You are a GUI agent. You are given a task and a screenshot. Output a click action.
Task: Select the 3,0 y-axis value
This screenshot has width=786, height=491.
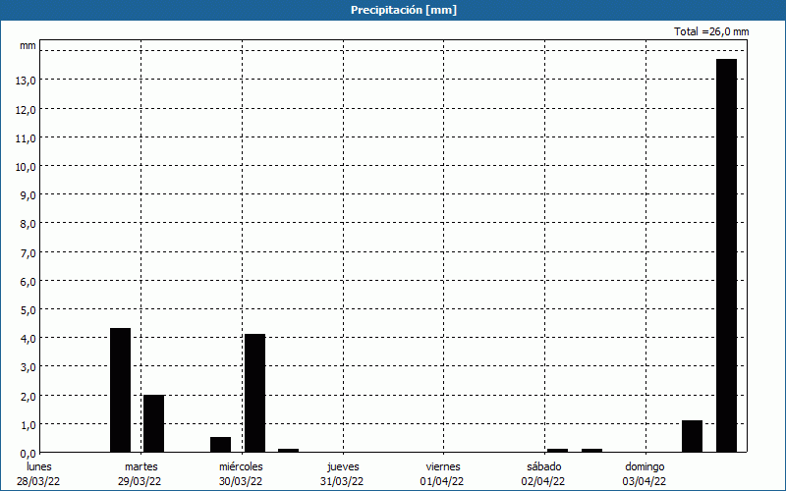coord(28,366)
